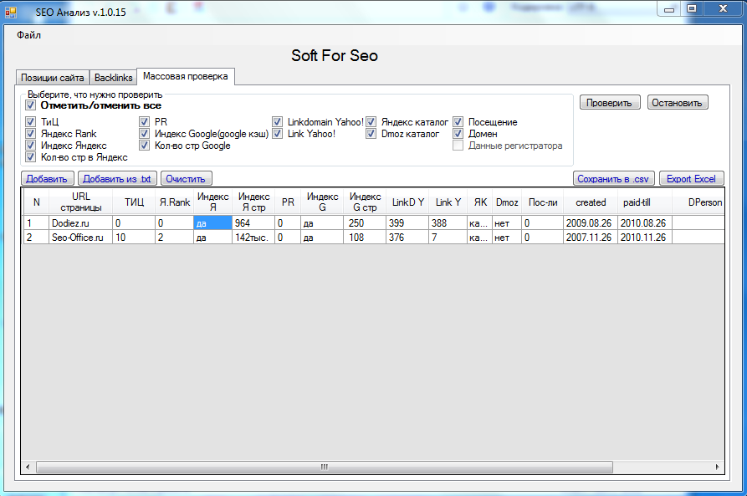Select the Dodiez.ru URL cell
This screenshot has height=496, width=747.
[81, 223]
